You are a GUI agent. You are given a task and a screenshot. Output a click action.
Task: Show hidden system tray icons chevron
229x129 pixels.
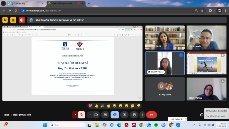(194, 125)
